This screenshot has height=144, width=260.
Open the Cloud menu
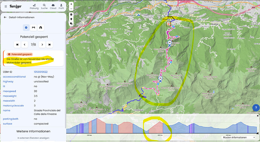[x=53, y=7]
